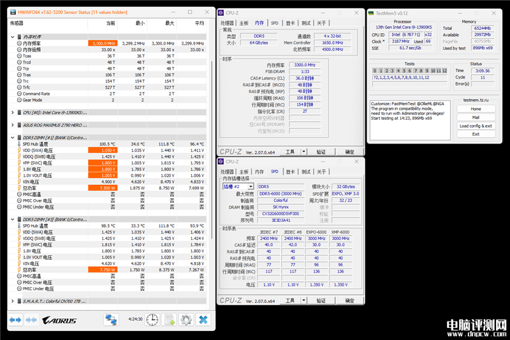
Task: Open HWiNFO sensor settings gear icon
Action: (186, 320)
